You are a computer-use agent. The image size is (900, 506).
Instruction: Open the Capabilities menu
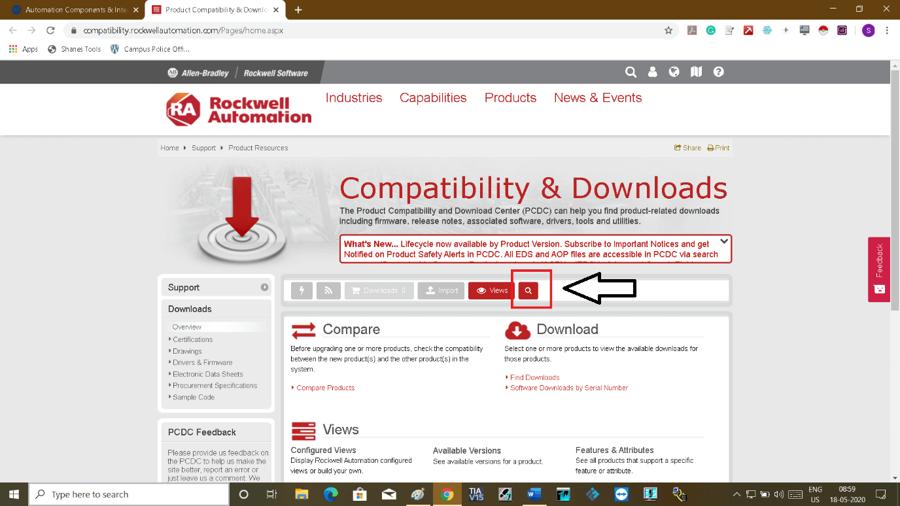point(433,97)
